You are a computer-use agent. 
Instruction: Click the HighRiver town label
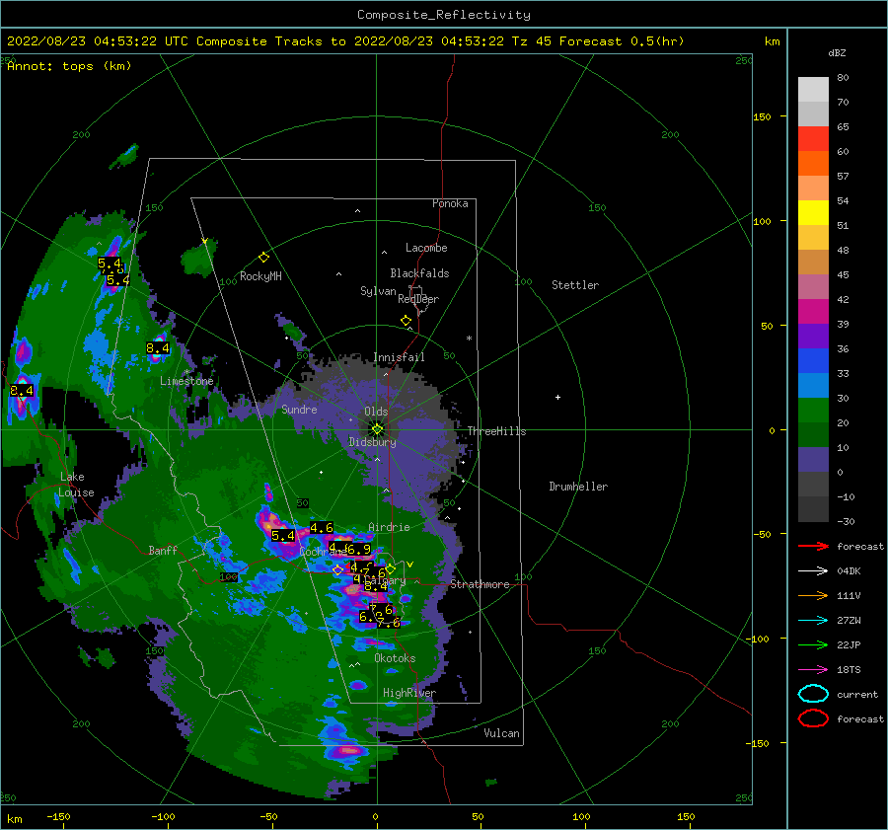(x=409, y=693)
